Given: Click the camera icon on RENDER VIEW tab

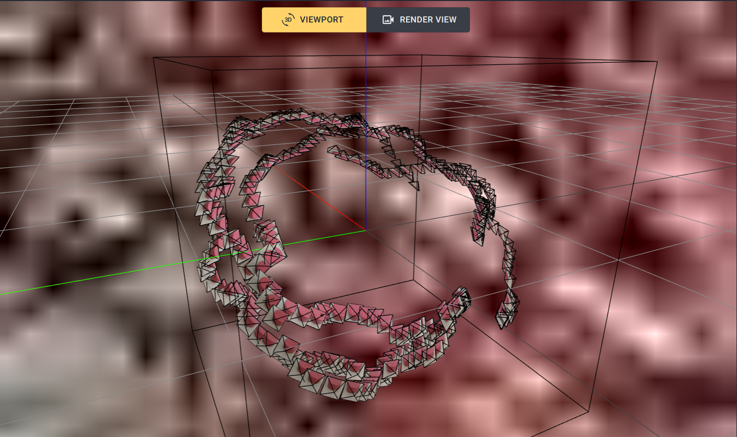Looking at the screenshot, I should pos(387,19).
